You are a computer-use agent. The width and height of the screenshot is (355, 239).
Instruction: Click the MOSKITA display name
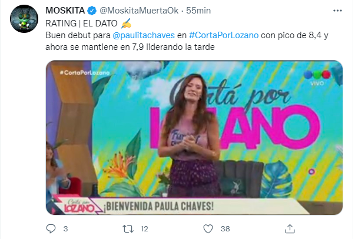65,11
